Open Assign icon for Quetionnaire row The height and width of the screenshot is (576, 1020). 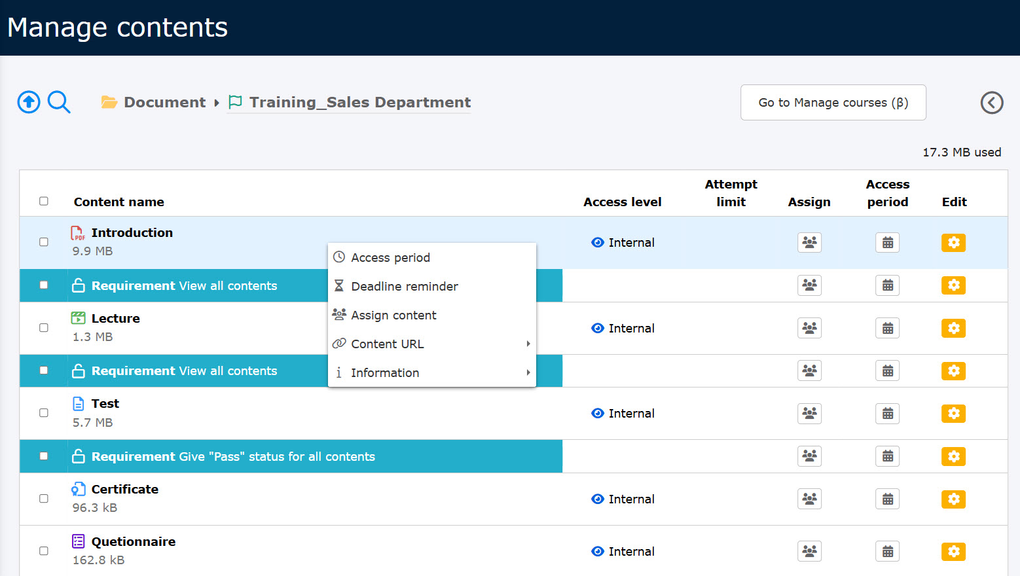(x=809, y=552)
